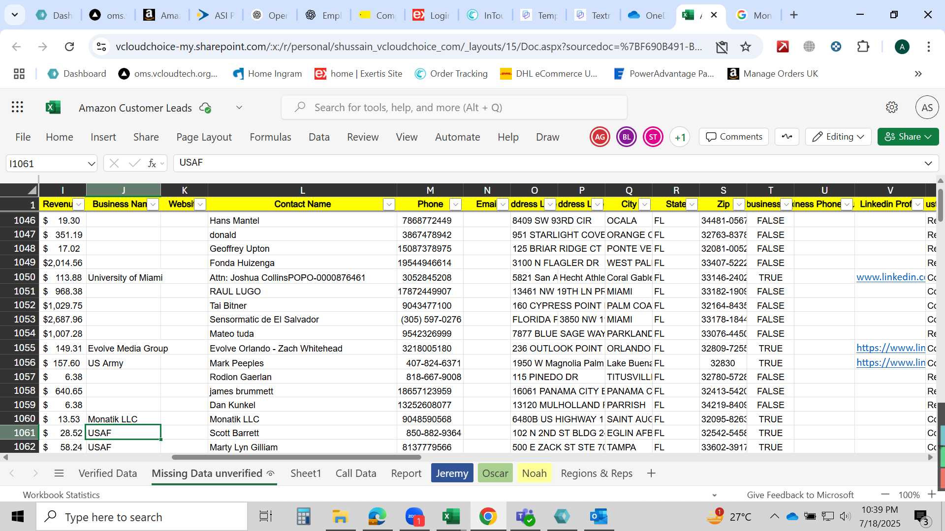
Task: Click the horizontal scrollbar thumb
Action: (x=296, y=457)
